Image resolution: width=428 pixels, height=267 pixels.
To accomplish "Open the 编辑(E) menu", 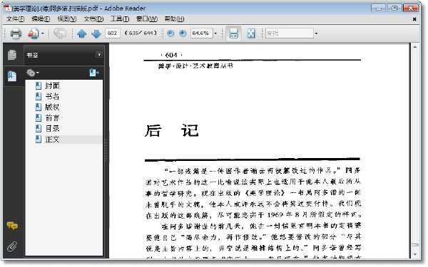I will tap(41, 19).
